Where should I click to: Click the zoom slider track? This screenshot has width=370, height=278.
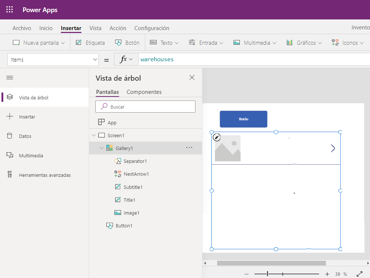click(286, 274)
